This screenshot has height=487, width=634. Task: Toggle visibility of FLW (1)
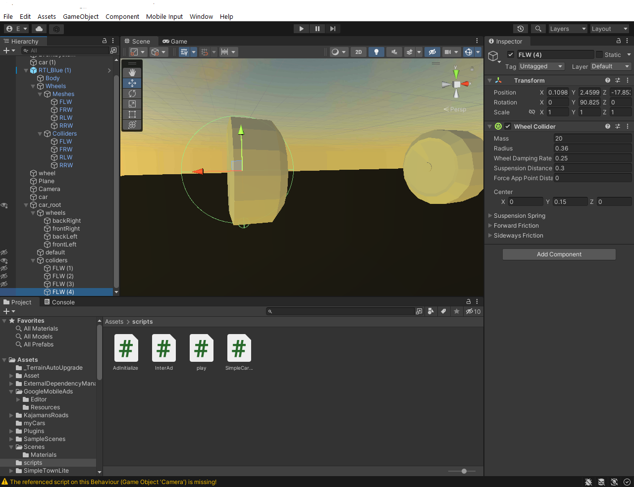click(4, 268)
